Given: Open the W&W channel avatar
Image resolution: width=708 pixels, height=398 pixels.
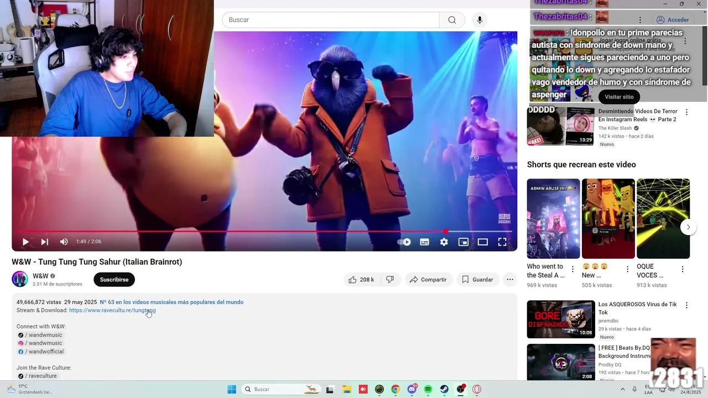Looking at the screenshot, I should pyautogui.click(x=20, y=279).
